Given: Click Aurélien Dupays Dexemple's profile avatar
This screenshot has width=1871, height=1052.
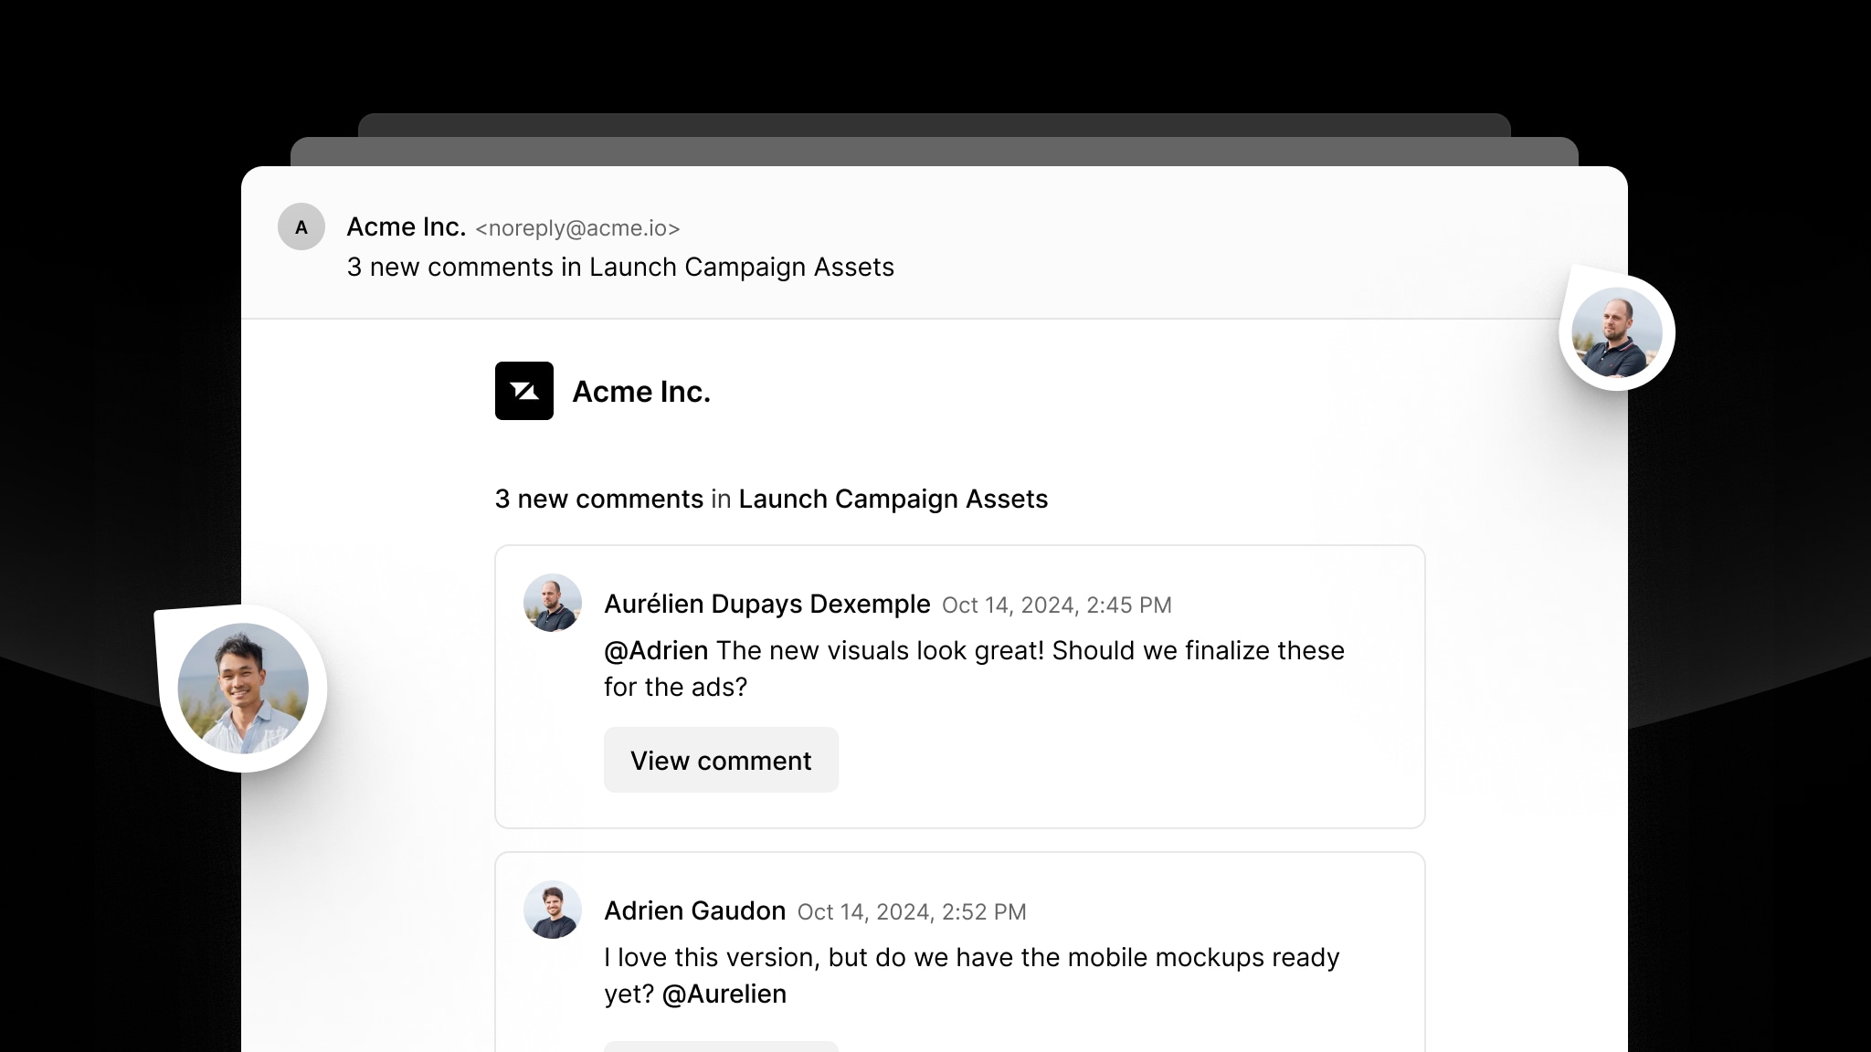Looking at the screenshot, I should [552, 604].
